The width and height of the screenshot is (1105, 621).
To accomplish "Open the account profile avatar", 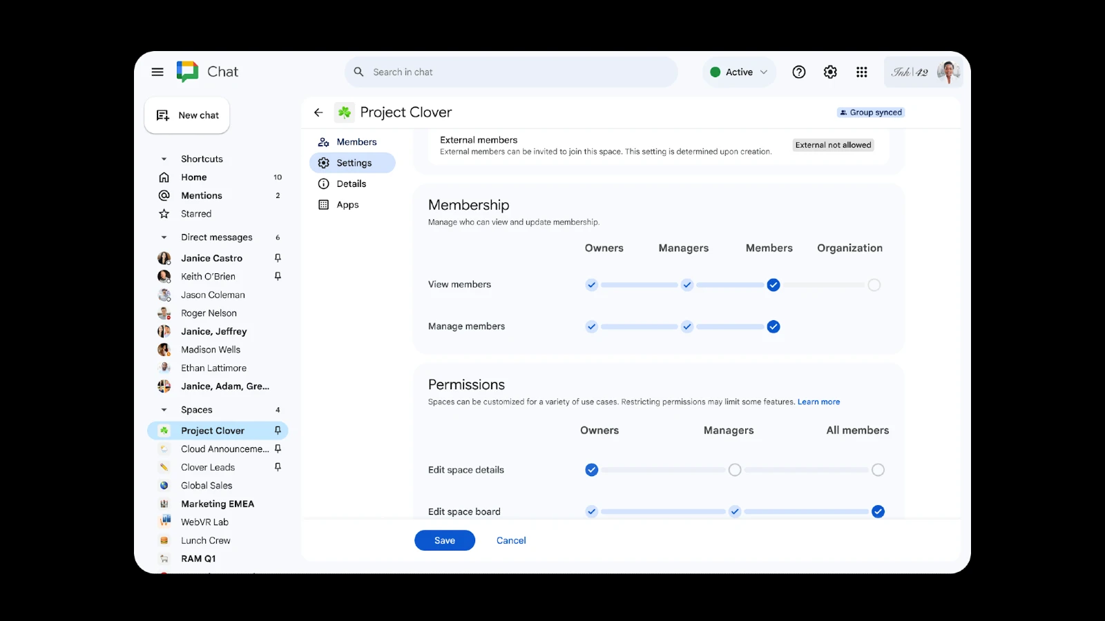I will 948,72.
